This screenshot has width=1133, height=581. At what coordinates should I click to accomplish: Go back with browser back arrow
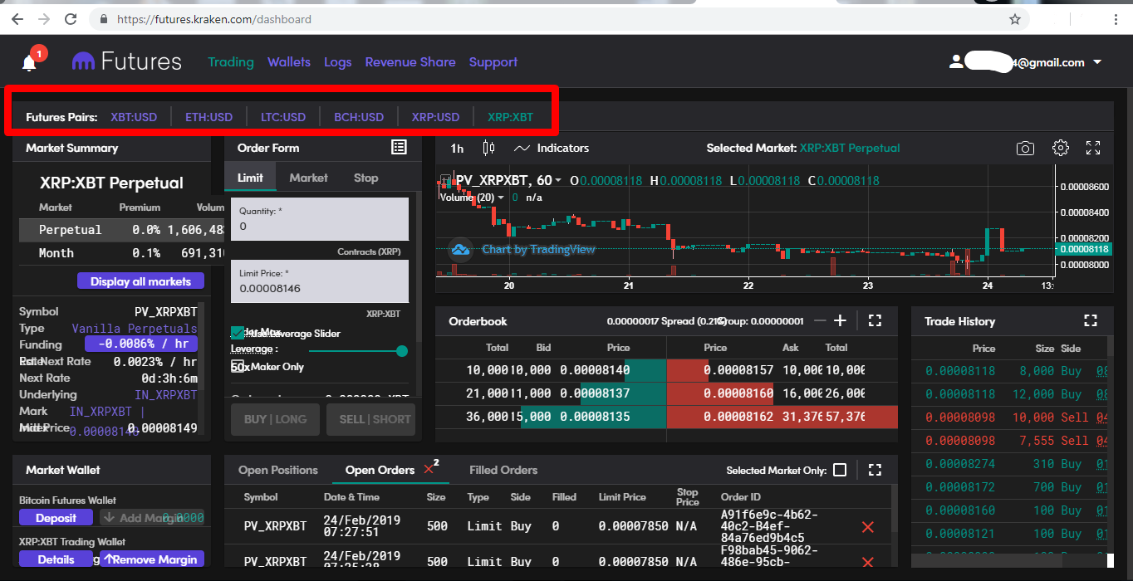click(x=17, y=18)
